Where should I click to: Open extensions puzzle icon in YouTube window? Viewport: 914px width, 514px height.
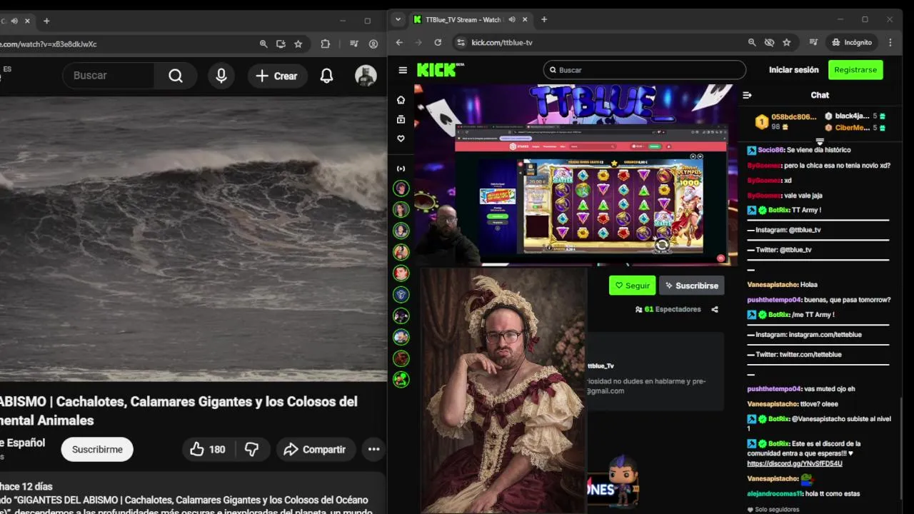tap(326, 44)
